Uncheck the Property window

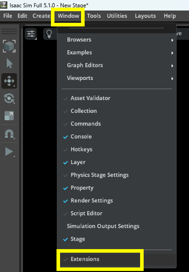[117, 188]
